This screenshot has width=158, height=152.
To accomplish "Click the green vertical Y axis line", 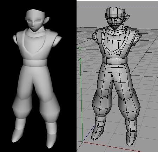I will 81,101.
